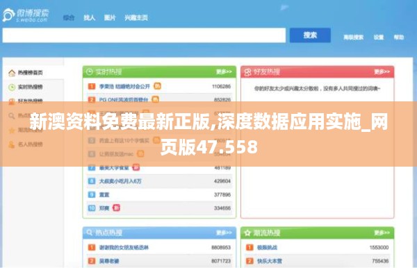The height and width of the screenshot is (268, 417).
Task: Click rank 2 badge in 潮流热搜 list
Action: point(250,261)
